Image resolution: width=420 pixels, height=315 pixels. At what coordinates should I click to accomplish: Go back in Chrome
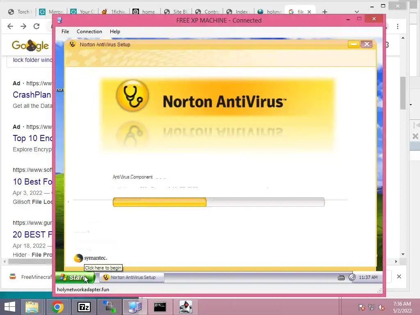(10, 26)
